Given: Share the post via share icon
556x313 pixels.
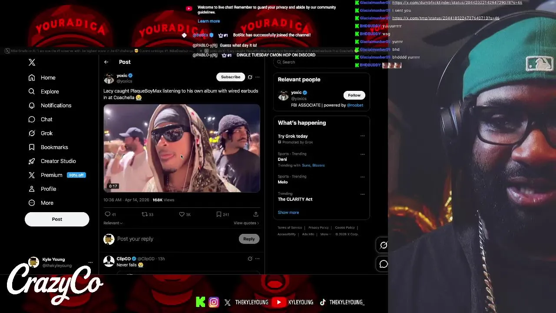Looking at the screenshot, I should point(256,214).
